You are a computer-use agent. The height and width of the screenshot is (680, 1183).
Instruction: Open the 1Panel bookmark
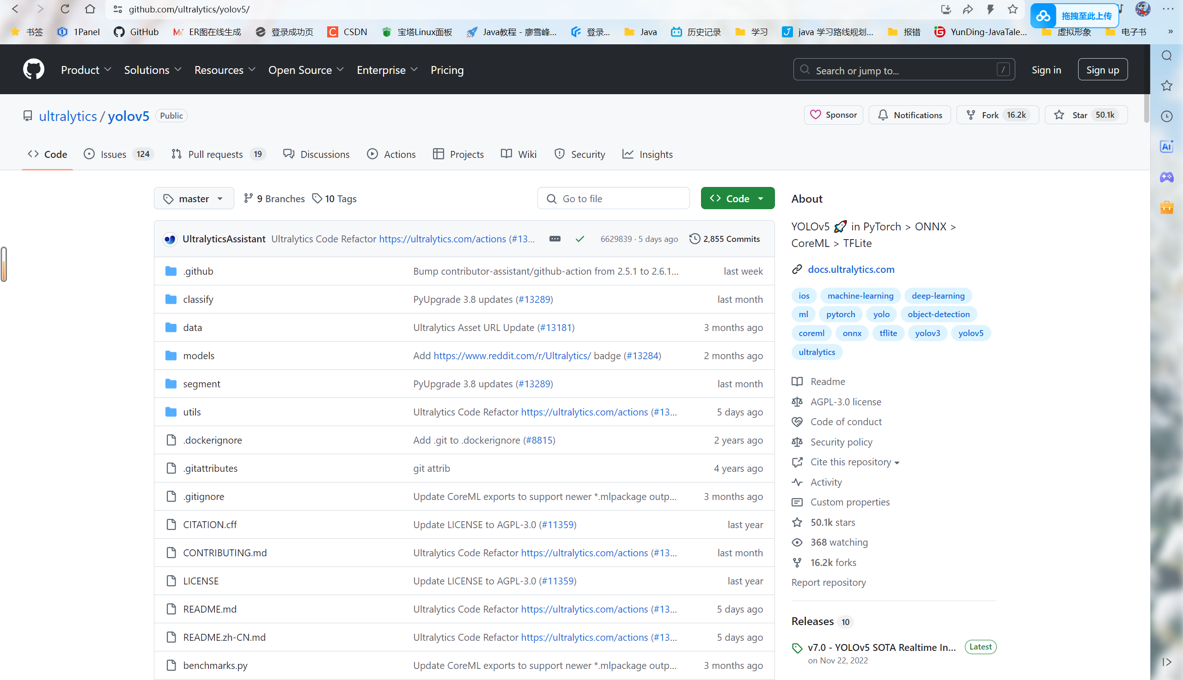78,32
